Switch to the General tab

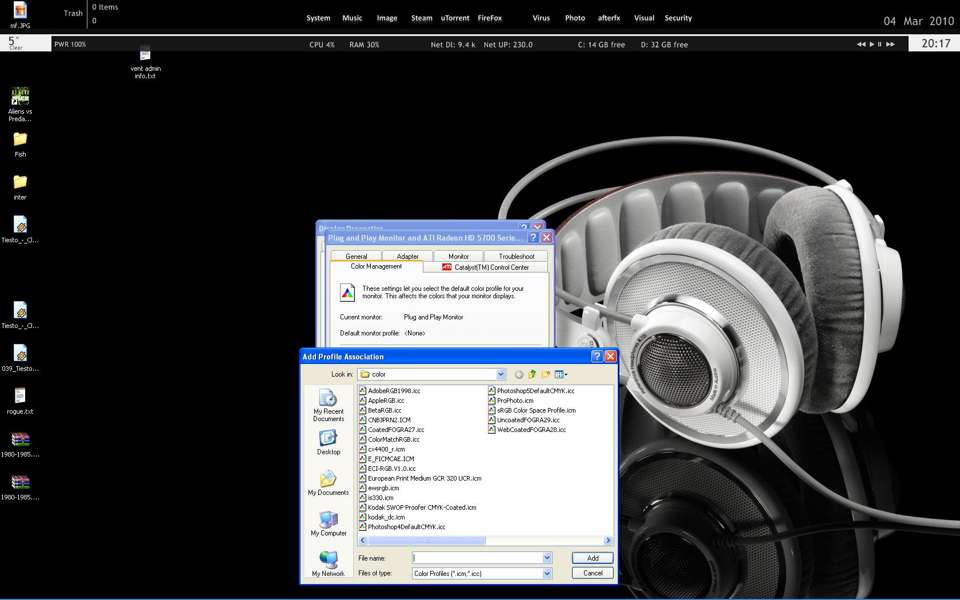356,257
